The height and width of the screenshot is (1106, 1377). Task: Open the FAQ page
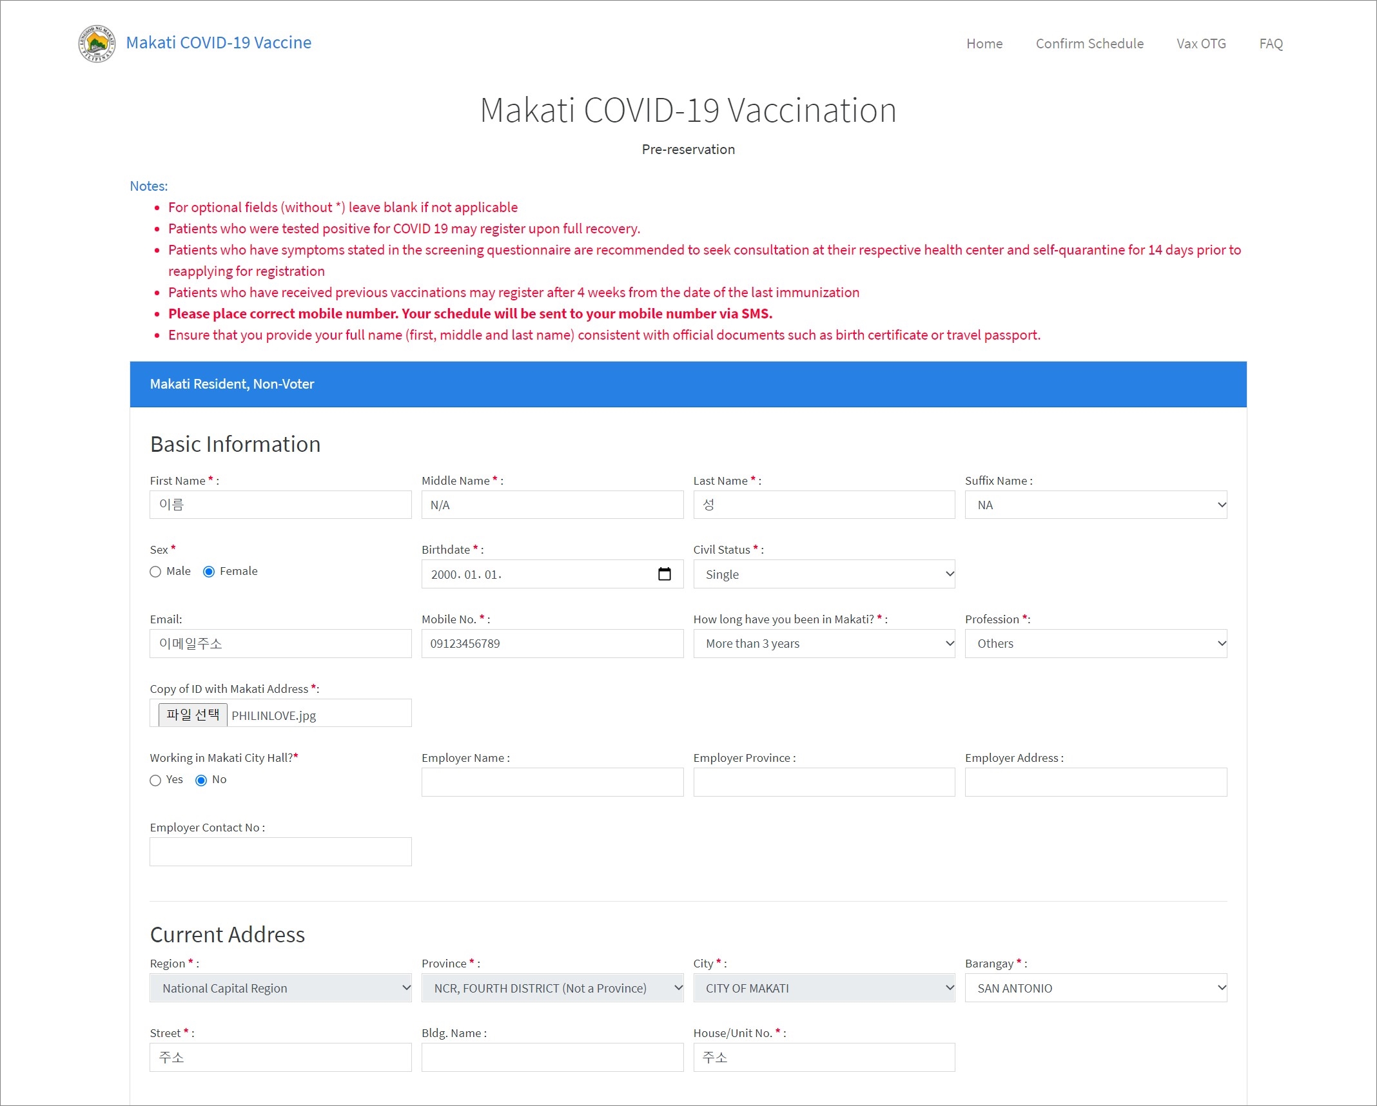click(1271, 44)
